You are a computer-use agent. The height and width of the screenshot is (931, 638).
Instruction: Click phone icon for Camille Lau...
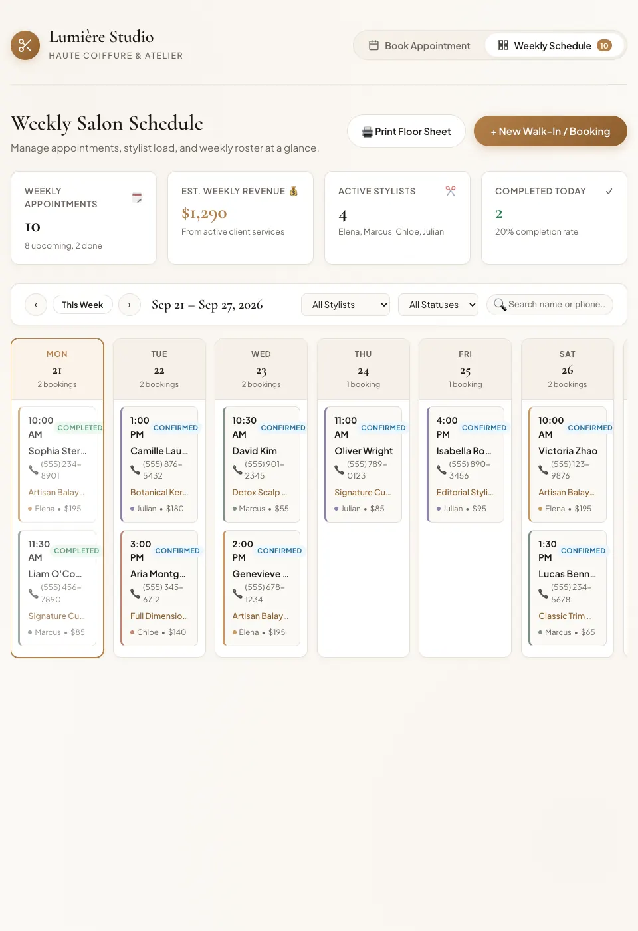tap(136, 469)
